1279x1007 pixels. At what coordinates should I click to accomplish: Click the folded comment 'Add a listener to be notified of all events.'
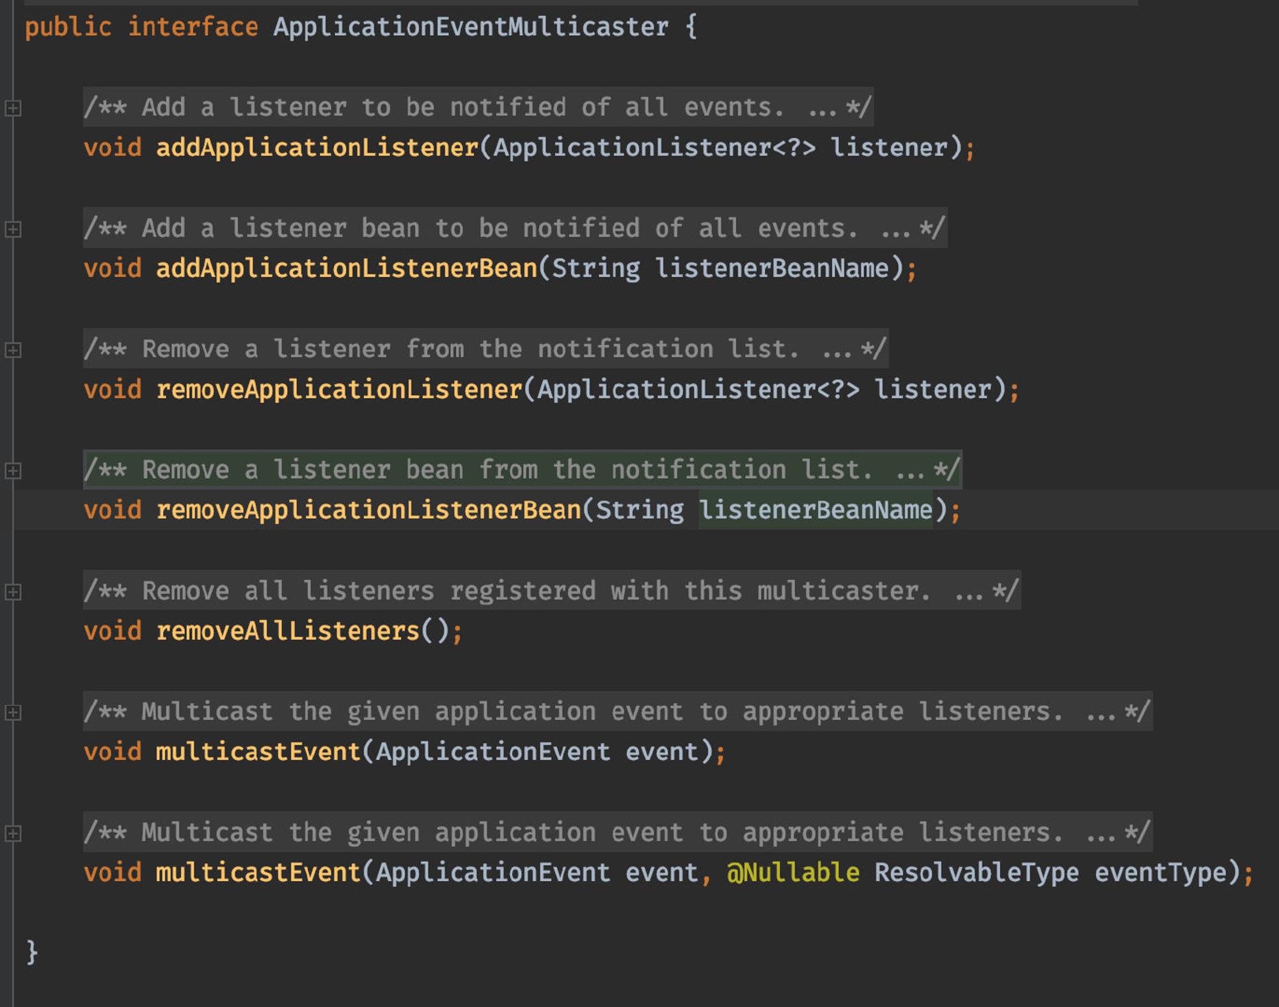[478, 107]
